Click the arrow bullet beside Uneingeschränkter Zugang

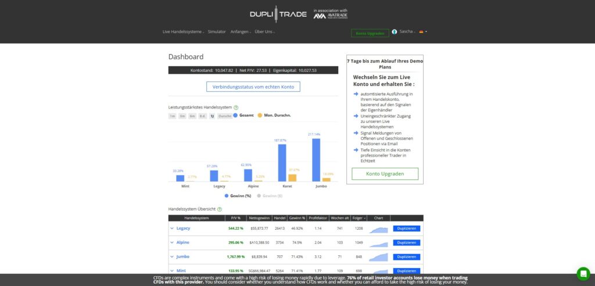[356, 116]
